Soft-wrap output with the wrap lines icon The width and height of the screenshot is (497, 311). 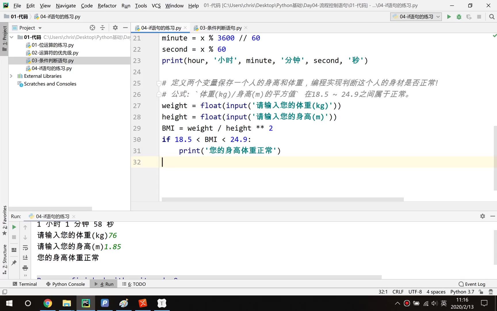(25, 248)
